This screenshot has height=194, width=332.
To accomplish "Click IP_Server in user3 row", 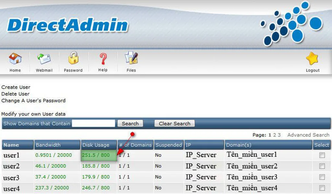I will (201, 177).
